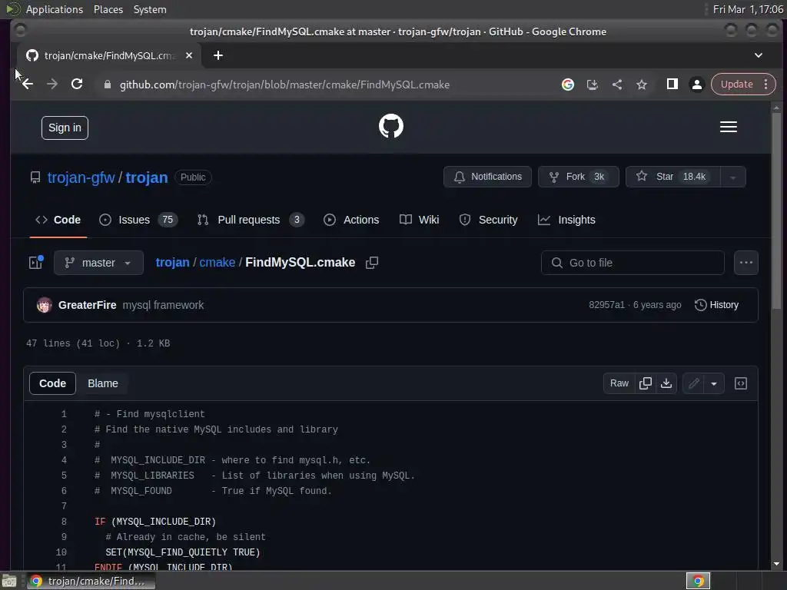
Task: Click the Notifications button
Action: [x=487, y=177]
